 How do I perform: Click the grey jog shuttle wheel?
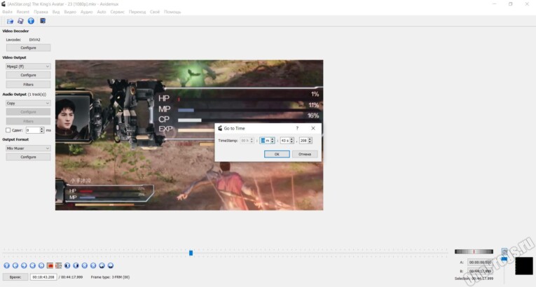(474, 251)
